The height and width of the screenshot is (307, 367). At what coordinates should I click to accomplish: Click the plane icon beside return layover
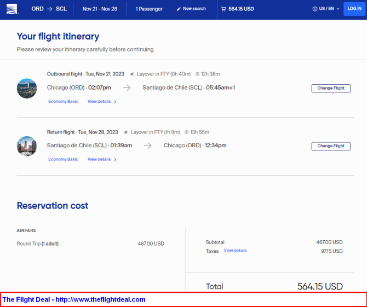126,132
